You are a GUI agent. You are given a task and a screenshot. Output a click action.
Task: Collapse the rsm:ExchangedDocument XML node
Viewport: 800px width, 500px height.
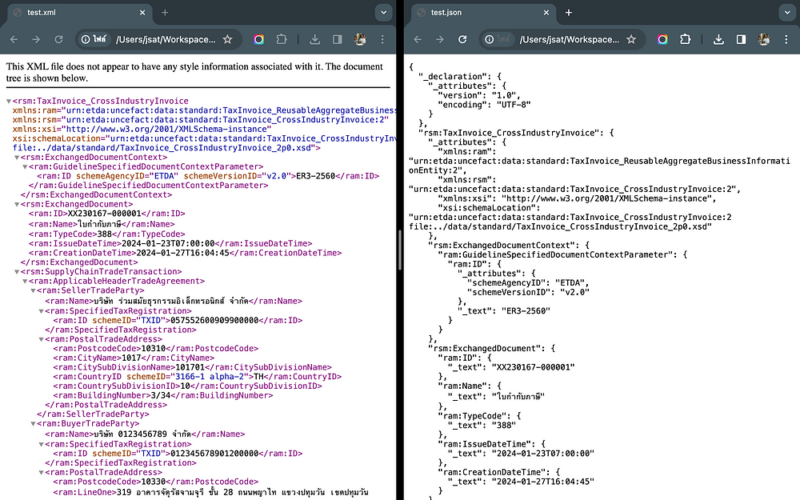click(17, 205)
